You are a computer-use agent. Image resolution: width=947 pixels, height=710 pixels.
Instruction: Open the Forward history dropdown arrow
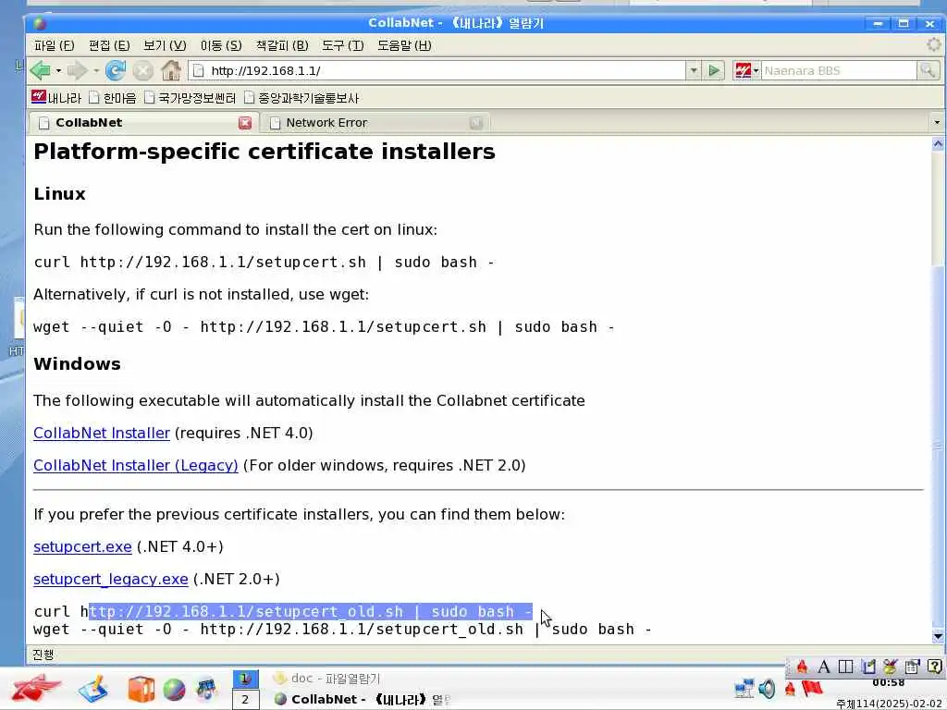(x=96, y=70)
